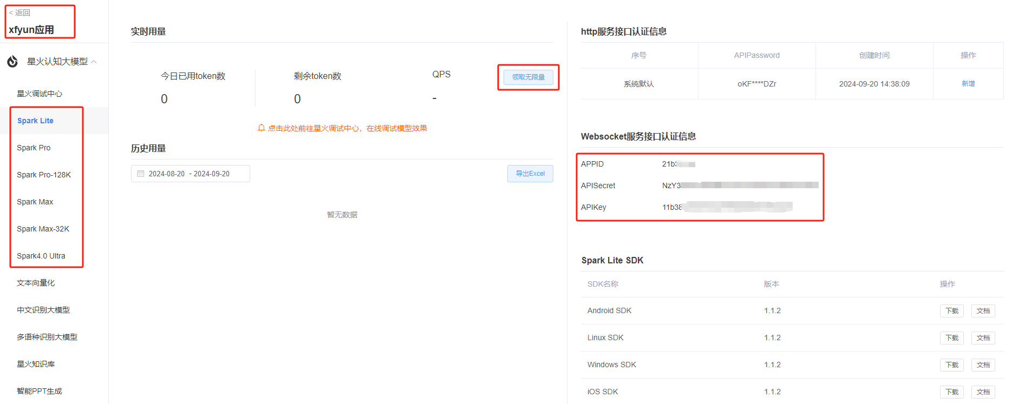Collapse the 星火认知大模型 menu chevron
This screenshot has width=1012, height=404.
[94, 62]
